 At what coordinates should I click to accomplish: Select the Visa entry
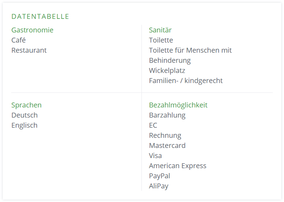point(155,156)
